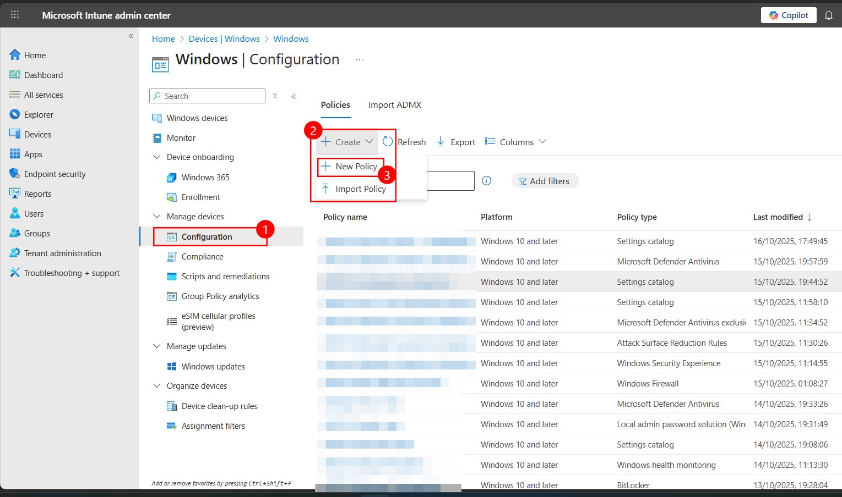Collapse the left navigation with double chevron
This screenshot has width=842, height=497.
coord(131,36)
